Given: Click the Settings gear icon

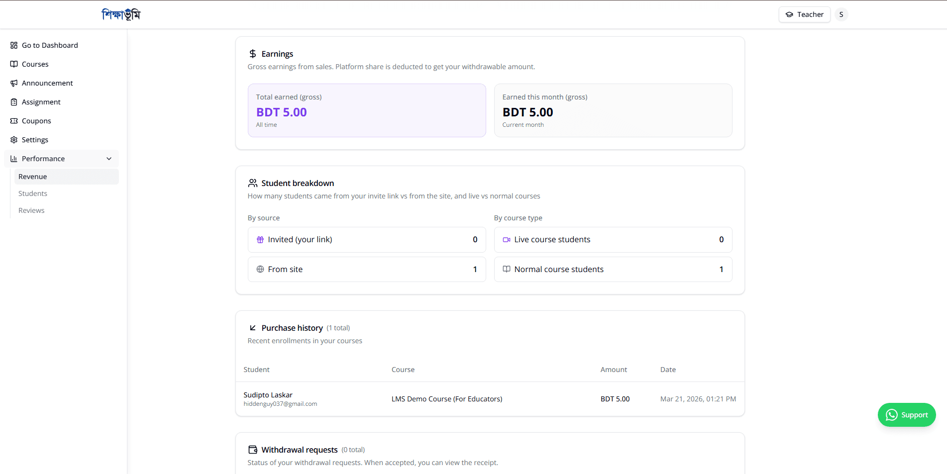Looking at the screenshot, I should [14, 140].
